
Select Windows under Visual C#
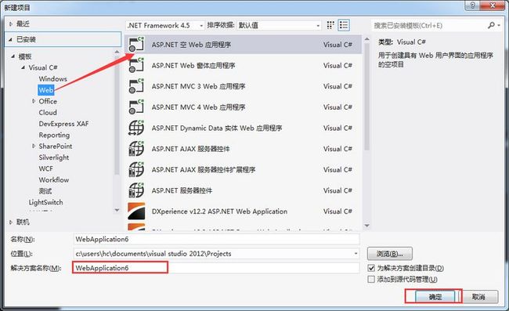52,79
